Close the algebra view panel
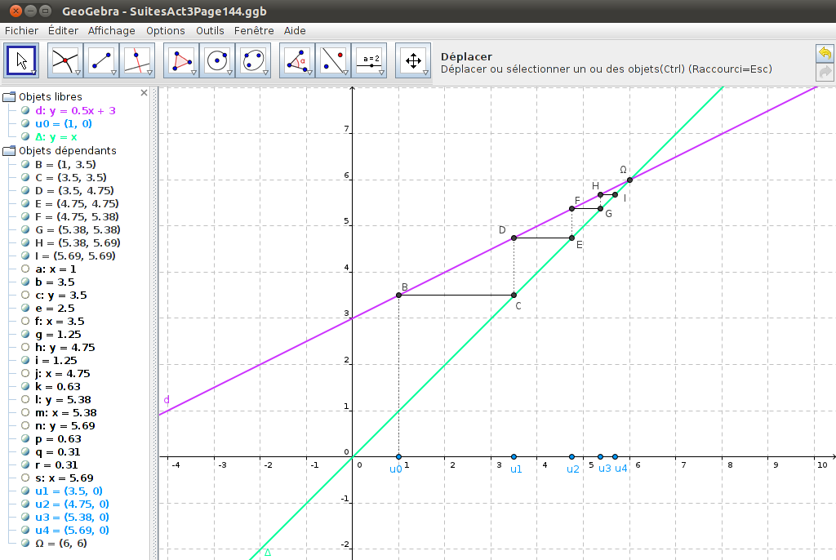Image resolution: width=836 pixels, height=560 pixels. pos(145,92)
